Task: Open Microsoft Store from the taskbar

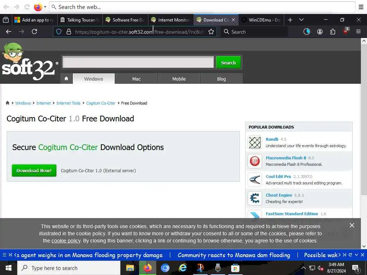Action: tap(235, 268)
